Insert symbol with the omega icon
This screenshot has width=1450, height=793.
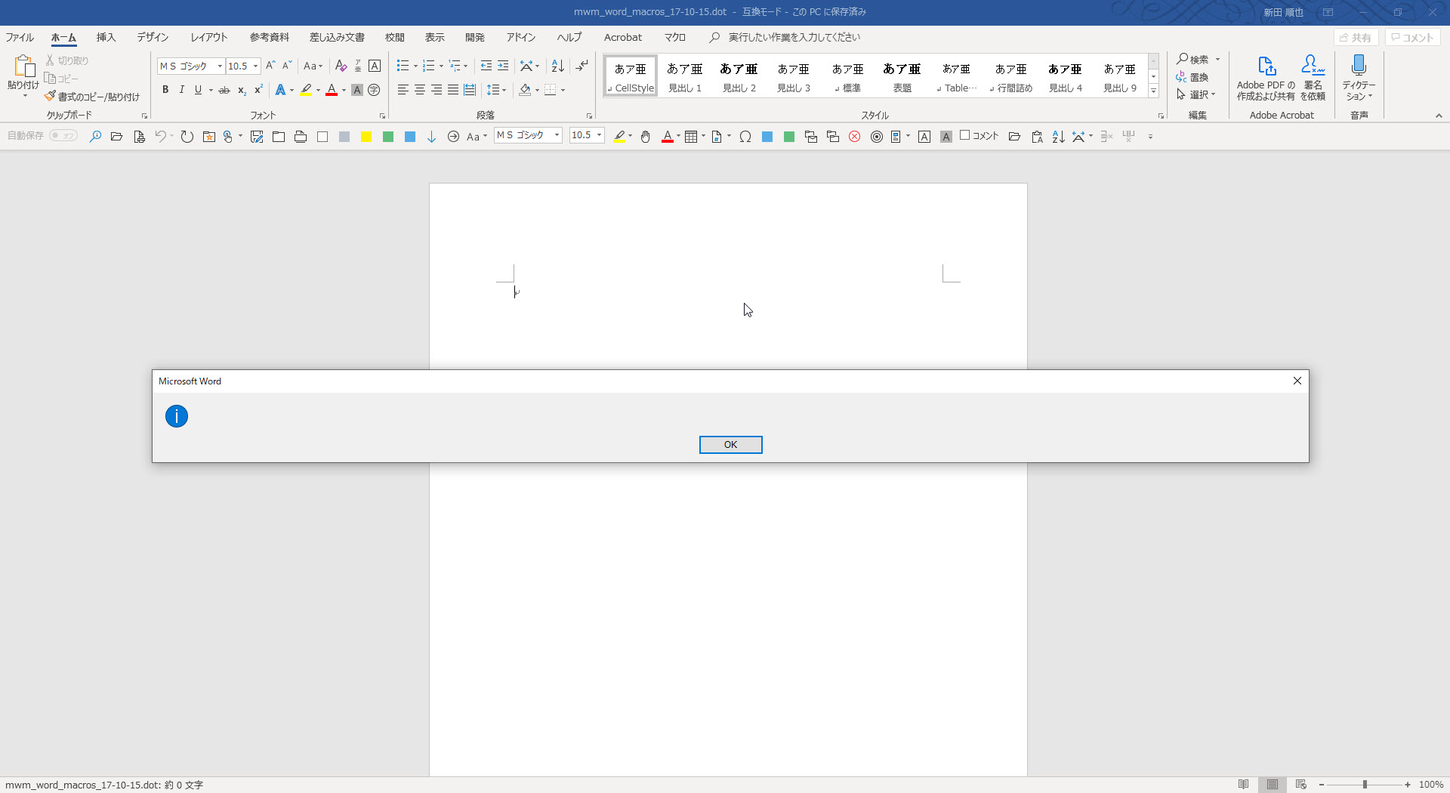pyautogui.click(x=745, y=137)
